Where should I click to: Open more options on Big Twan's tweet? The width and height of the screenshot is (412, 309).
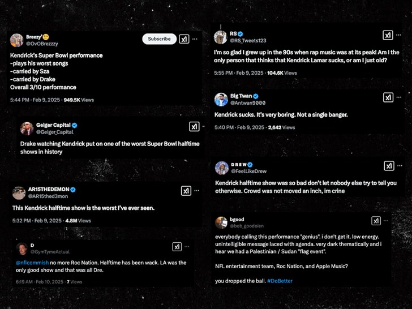coord(399,98)
